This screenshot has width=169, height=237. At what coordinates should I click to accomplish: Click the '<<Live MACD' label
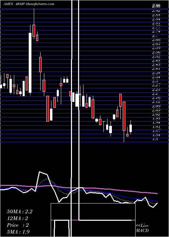142,228
